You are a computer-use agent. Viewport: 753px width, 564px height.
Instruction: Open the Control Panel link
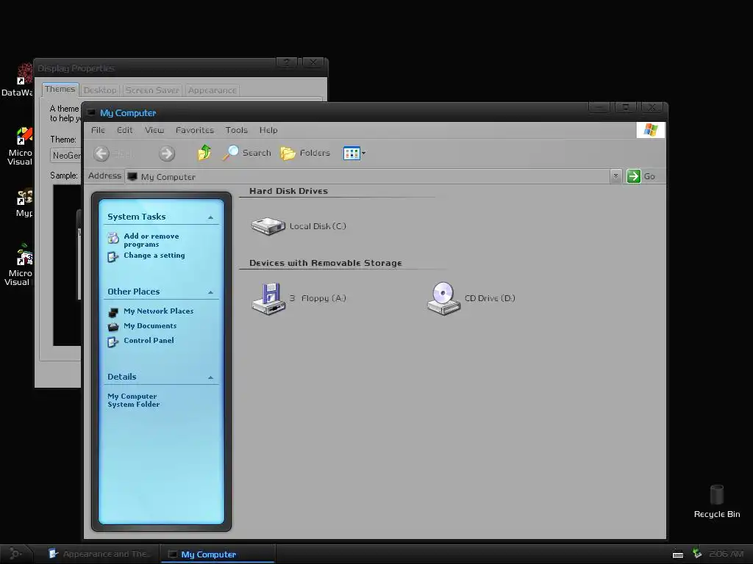[149, 340]
